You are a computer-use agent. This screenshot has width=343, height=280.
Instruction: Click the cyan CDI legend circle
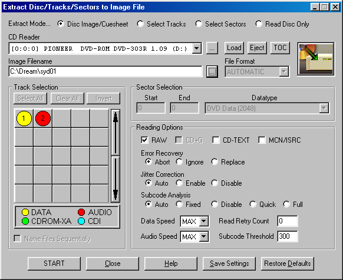coord(81,221)
